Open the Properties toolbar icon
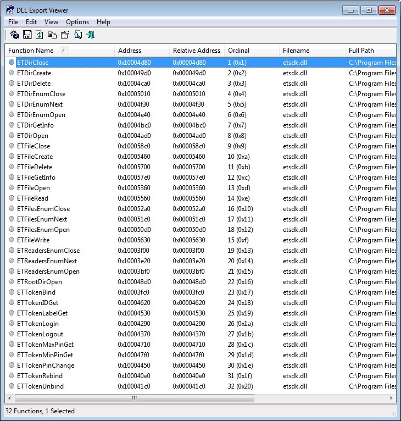Image resolution: width=401 pixels, height=421 pixels. 65,35
